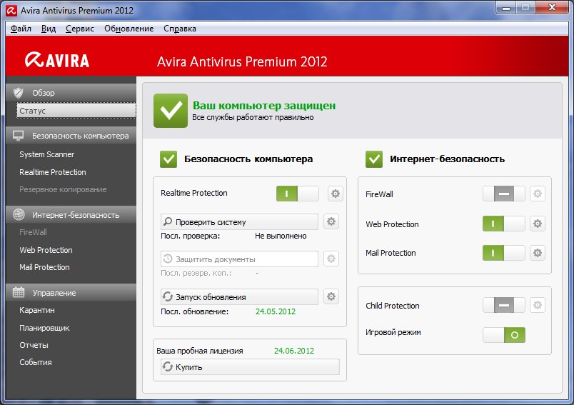Image resolution: width=574 pixels, height=405 pixels.
Task: Click green check beside Безопасность компьютера heading
Action: click(x=168, y=159)
